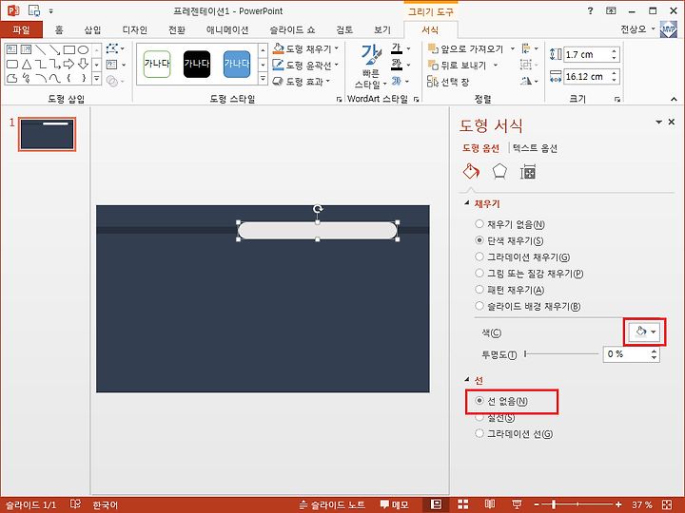Collapse the 선 section
Screen dimensions: 685x513
pyautogui.click(x=466, y=379)
